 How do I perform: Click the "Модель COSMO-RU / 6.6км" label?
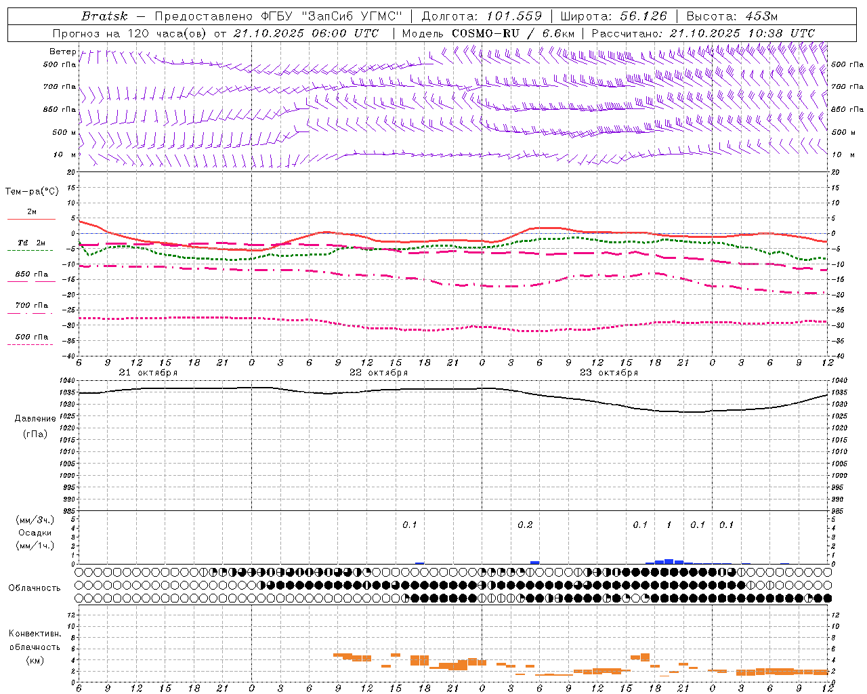pyautogui.click(x=489, y=33)
